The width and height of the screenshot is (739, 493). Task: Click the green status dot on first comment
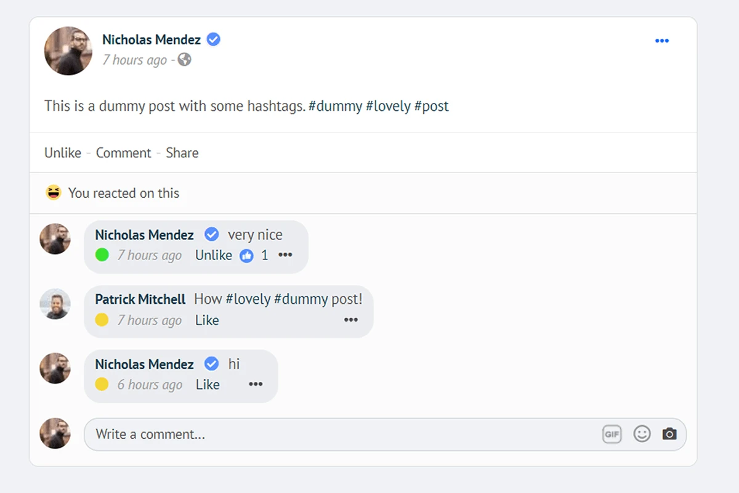(102, 255)
